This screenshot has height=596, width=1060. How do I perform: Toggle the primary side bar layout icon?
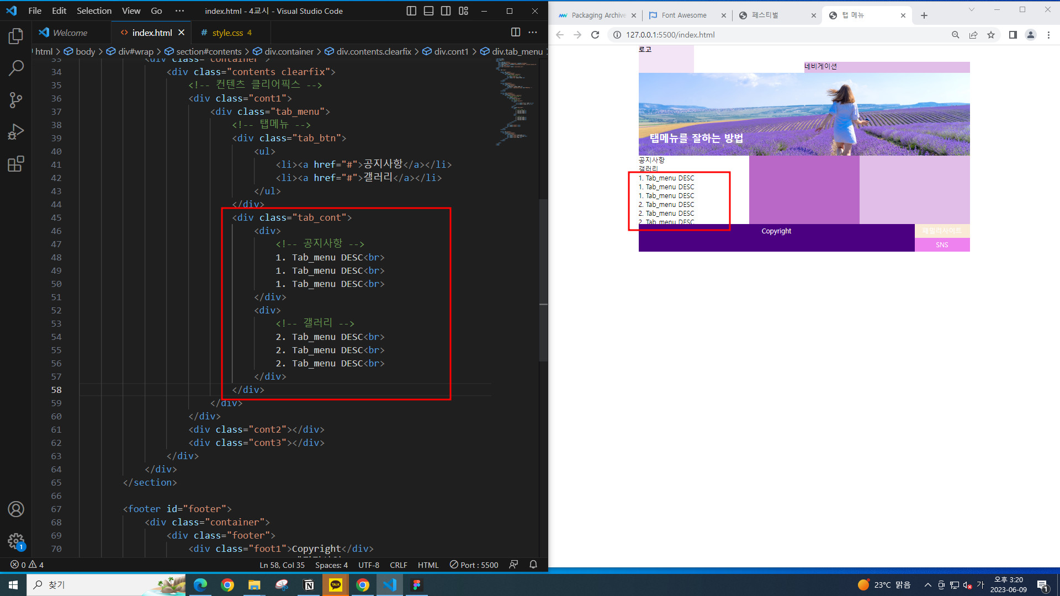(411, 11)
